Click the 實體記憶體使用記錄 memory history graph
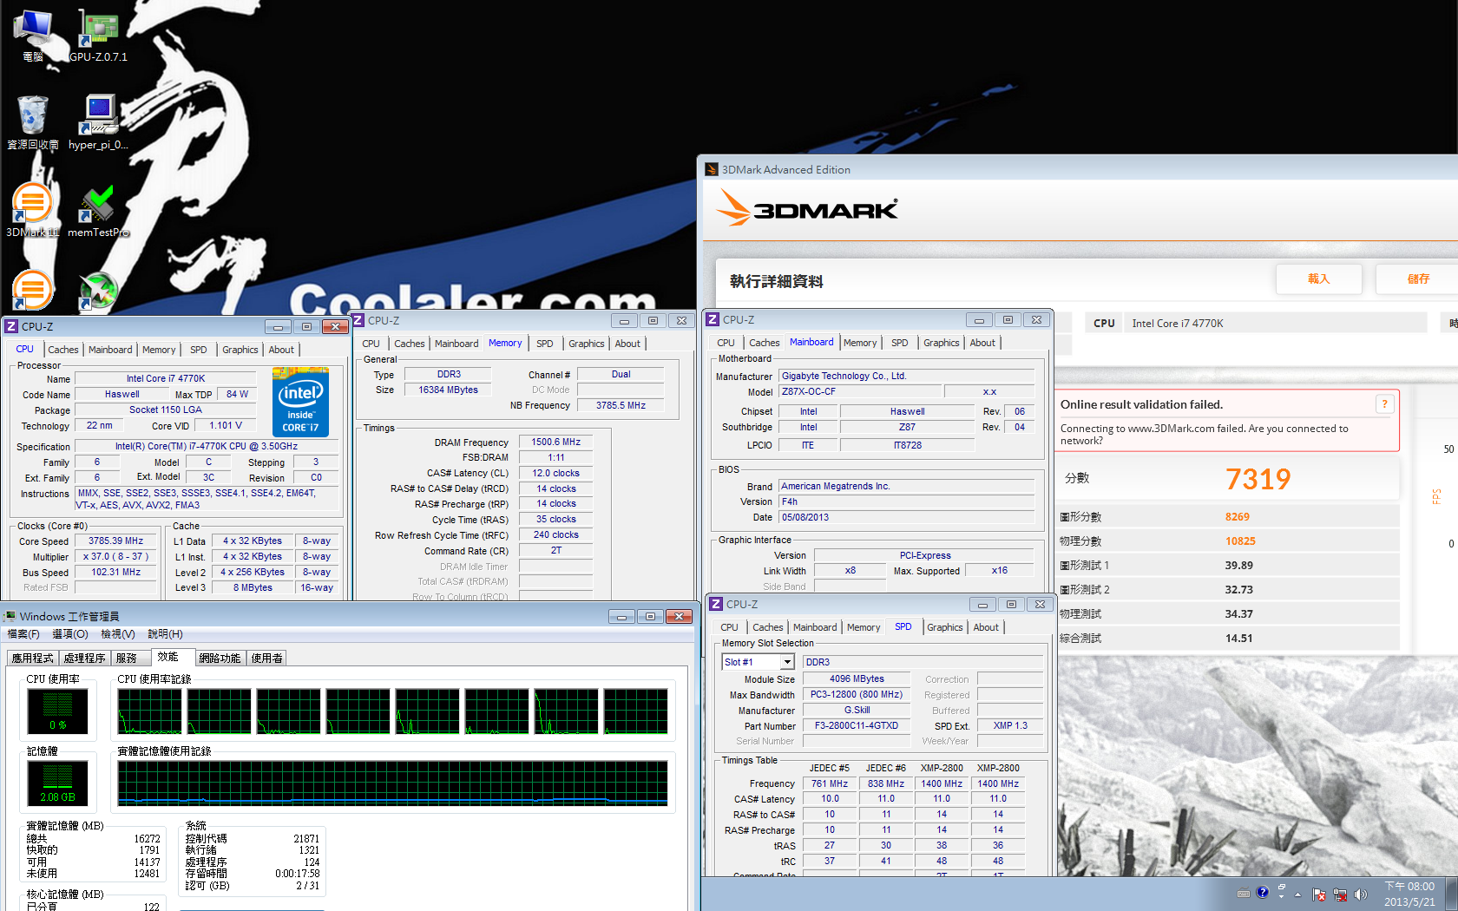 393,783
